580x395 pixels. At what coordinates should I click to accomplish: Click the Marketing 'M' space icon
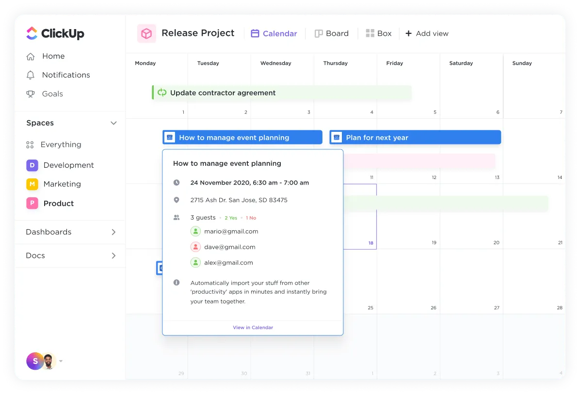pos(32,184)
